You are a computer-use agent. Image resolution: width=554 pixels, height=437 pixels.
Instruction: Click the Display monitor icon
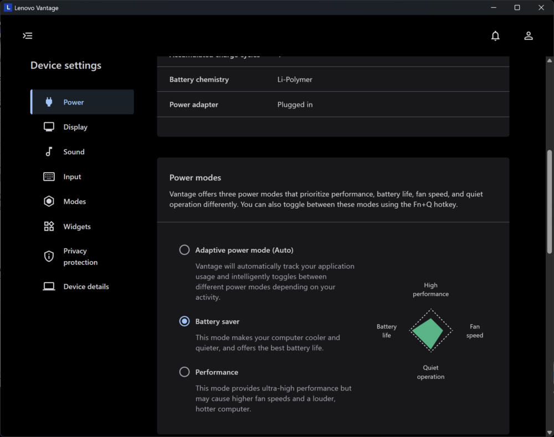pyautogui.click(x=49, y=127)
